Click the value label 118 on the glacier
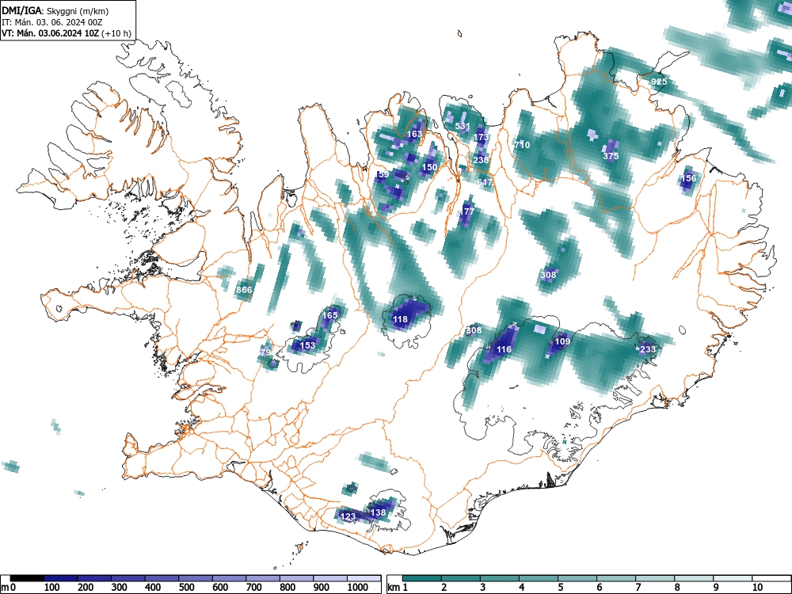This screenshot has height=594, width=792. (x=400, y=319)
